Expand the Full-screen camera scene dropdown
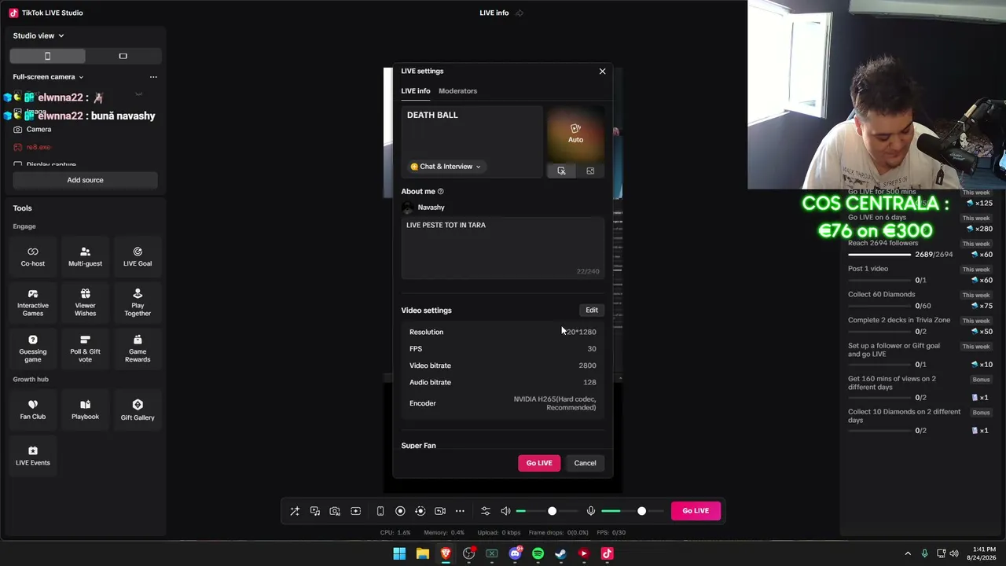 (x=48, y=77)
